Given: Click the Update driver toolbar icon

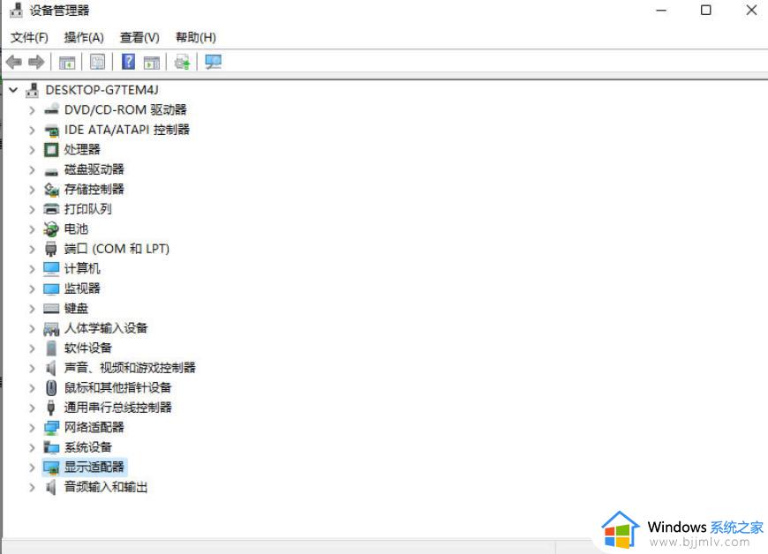Looking at the screenshot, I should coord(182,62).
